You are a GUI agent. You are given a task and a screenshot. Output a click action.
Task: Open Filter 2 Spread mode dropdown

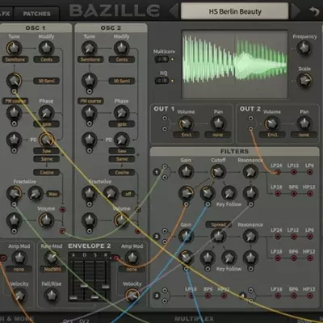(x=219, y=224)
